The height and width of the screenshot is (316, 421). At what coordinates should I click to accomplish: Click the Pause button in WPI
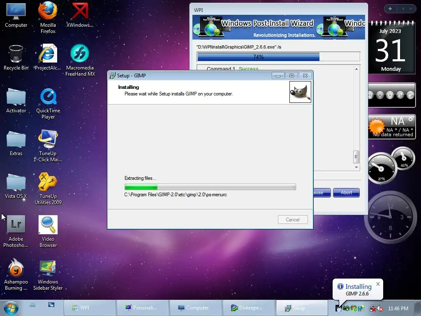[322, 193]
